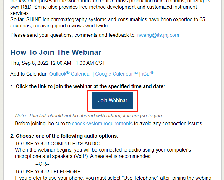The width and height of the screenshot is (224, 180).
Task: Click the "--OR--" separator text
Action: point(42,164)
